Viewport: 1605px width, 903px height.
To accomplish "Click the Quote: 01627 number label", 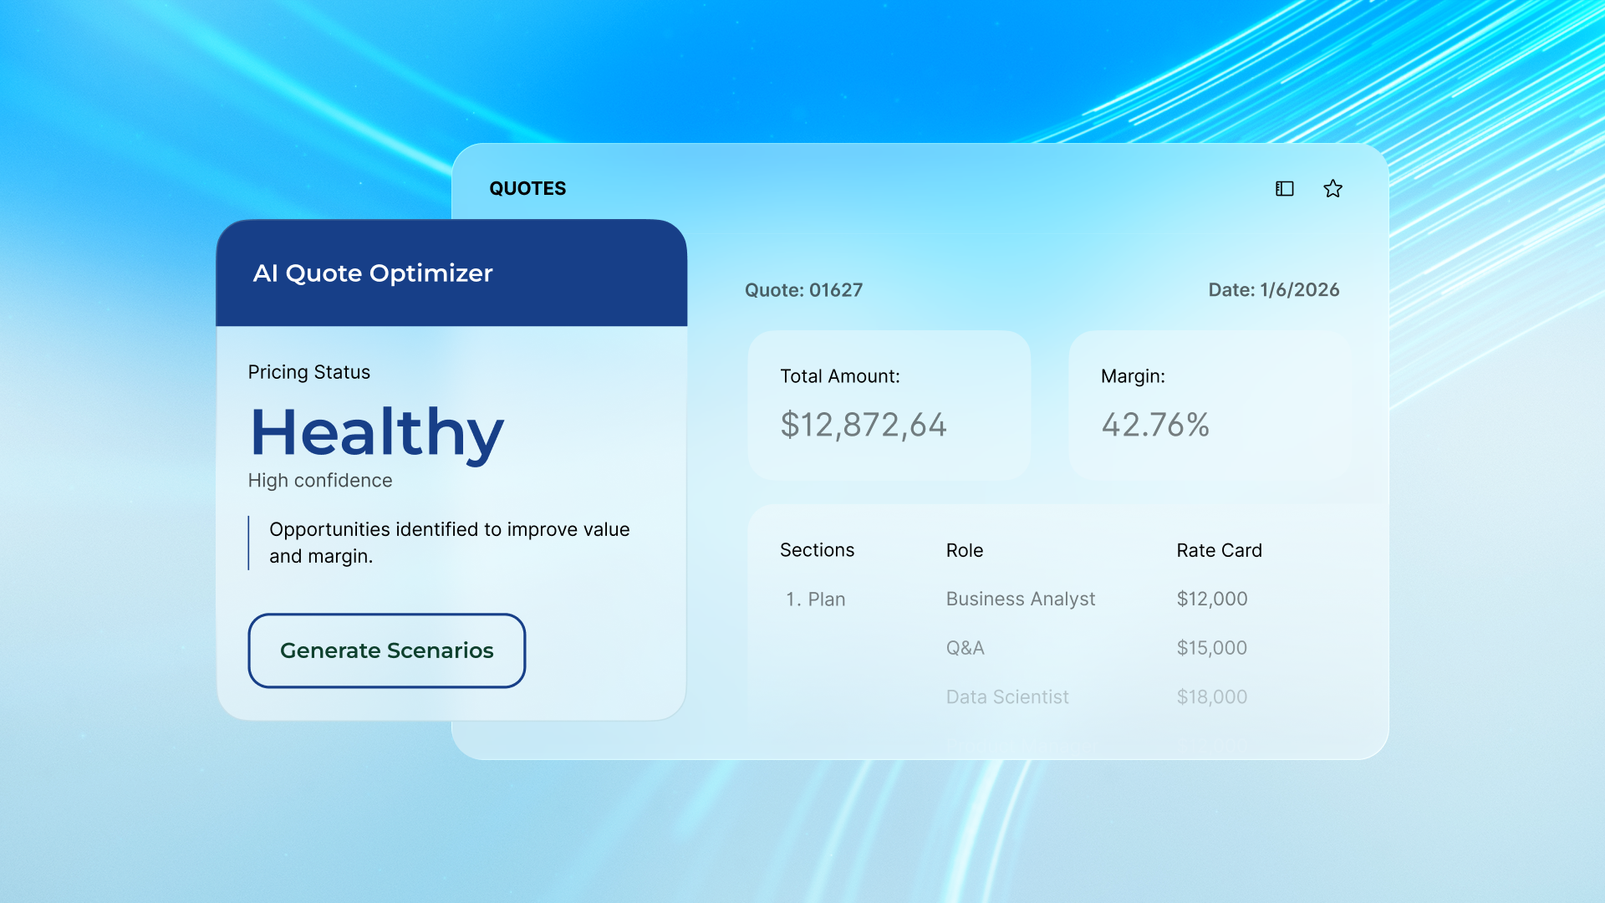I will coord(803,290).
